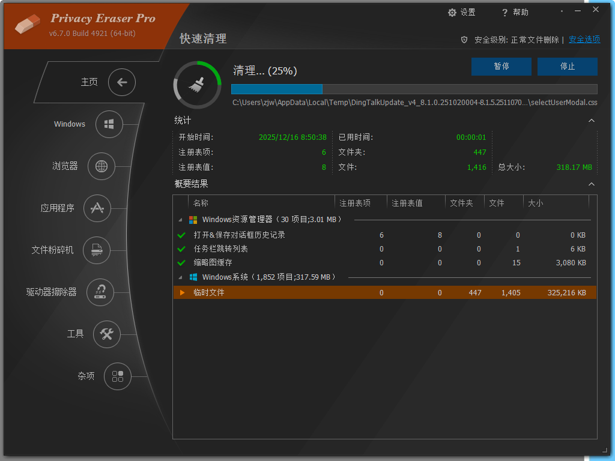
Task: Open the miscellaneous (杂项) grid icon
Action: (118, 376)
